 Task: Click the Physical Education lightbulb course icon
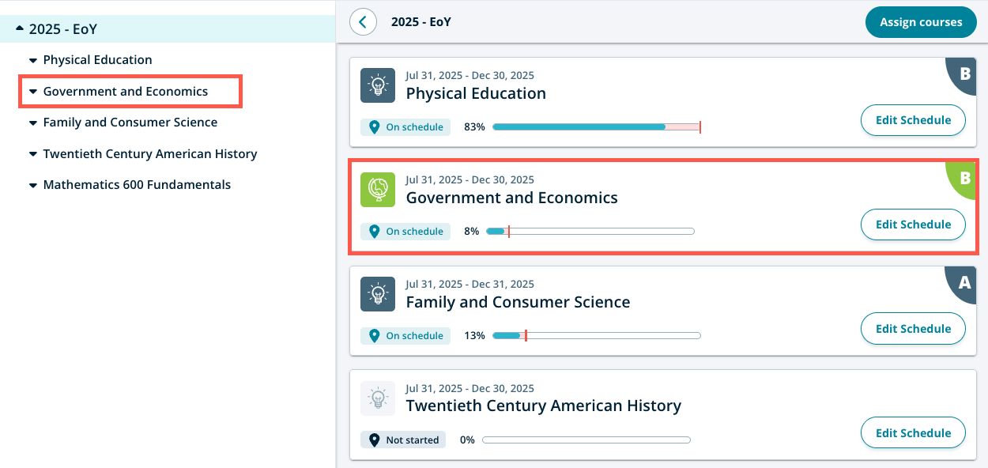[378, 85]
